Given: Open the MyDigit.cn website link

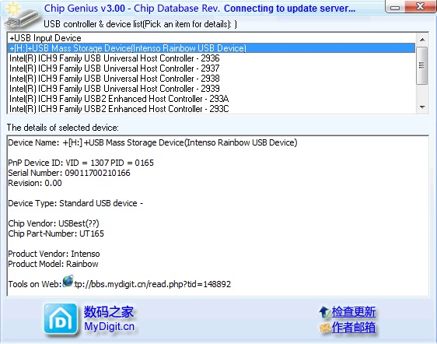Looking at the screenshot, I should [109, 326].
